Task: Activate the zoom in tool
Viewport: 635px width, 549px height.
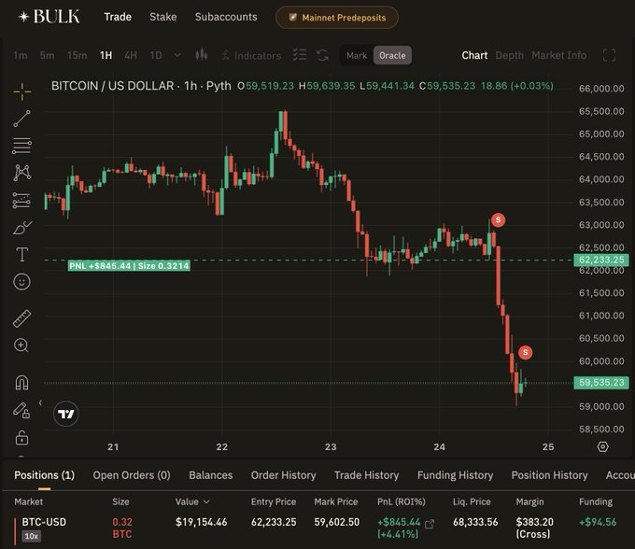Action: pos(21,345)
